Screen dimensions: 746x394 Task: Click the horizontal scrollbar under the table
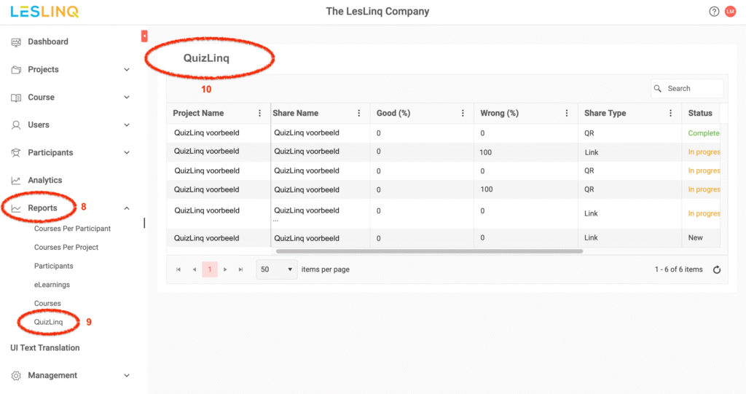429,251
